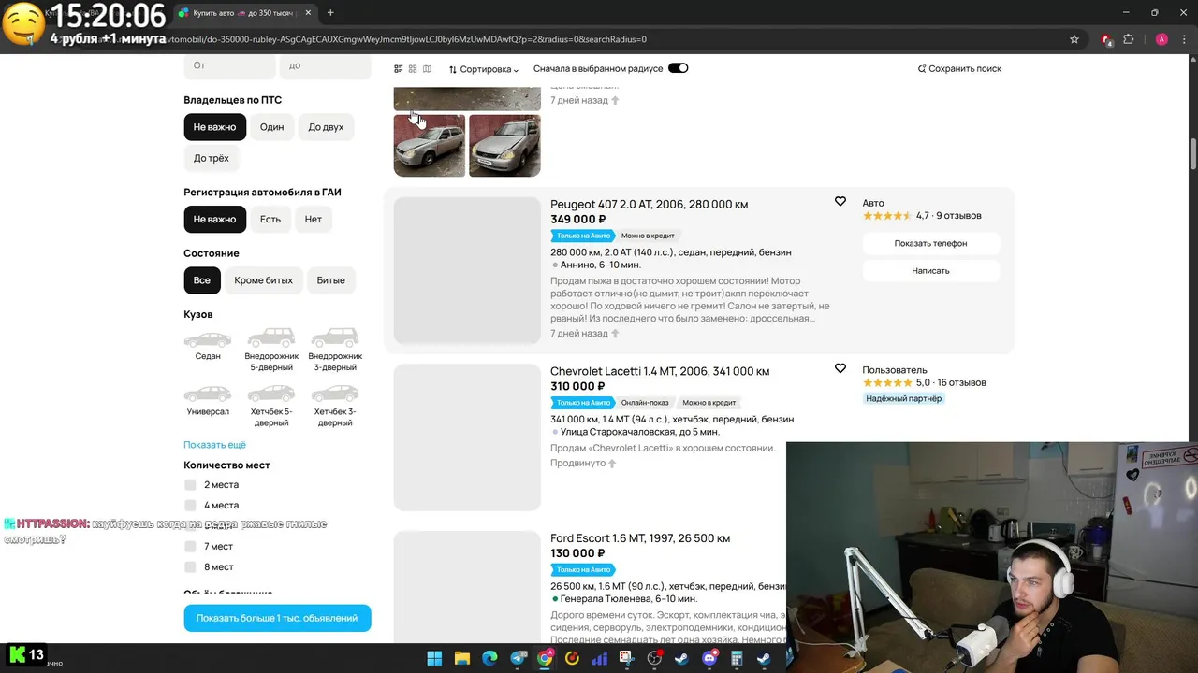Open the Chrome profile avatar A

click(x=1161, y=39)
